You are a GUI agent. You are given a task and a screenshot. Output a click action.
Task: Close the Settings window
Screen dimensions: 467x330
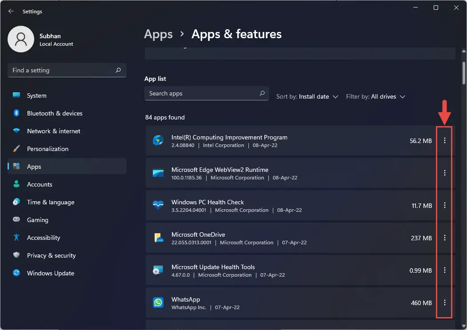click(456, 8)
